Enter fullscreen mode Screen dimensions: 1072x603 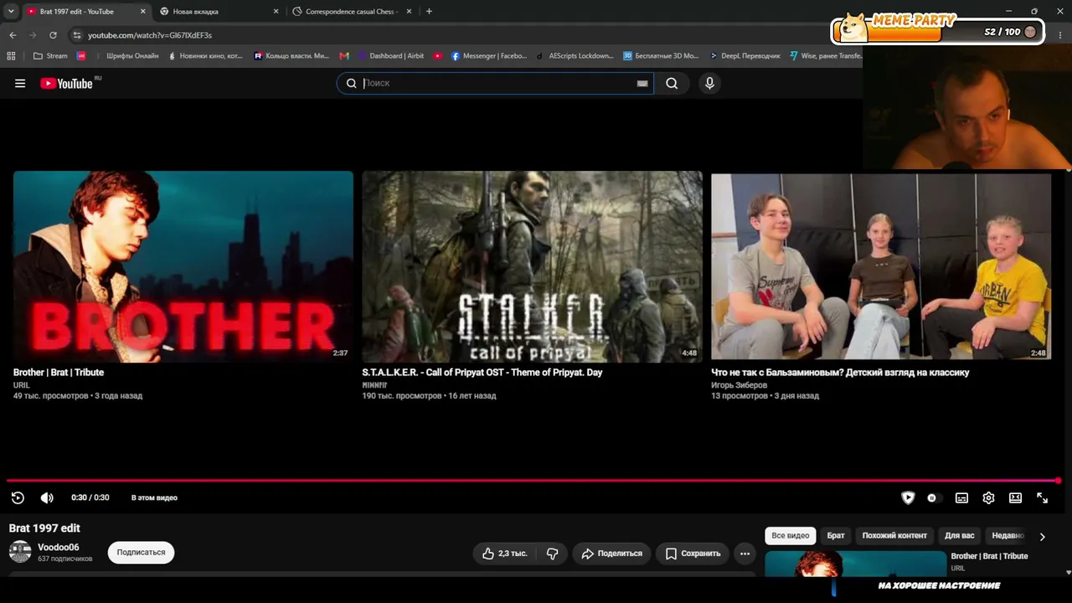[1042, 497]
